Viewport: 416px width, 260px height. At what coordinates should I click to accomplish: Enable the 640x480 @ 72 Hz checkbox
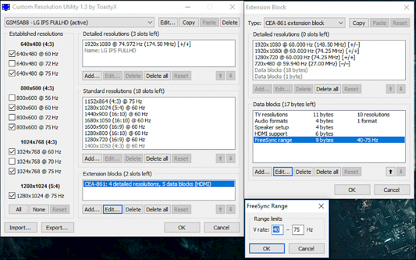(12, 64)
